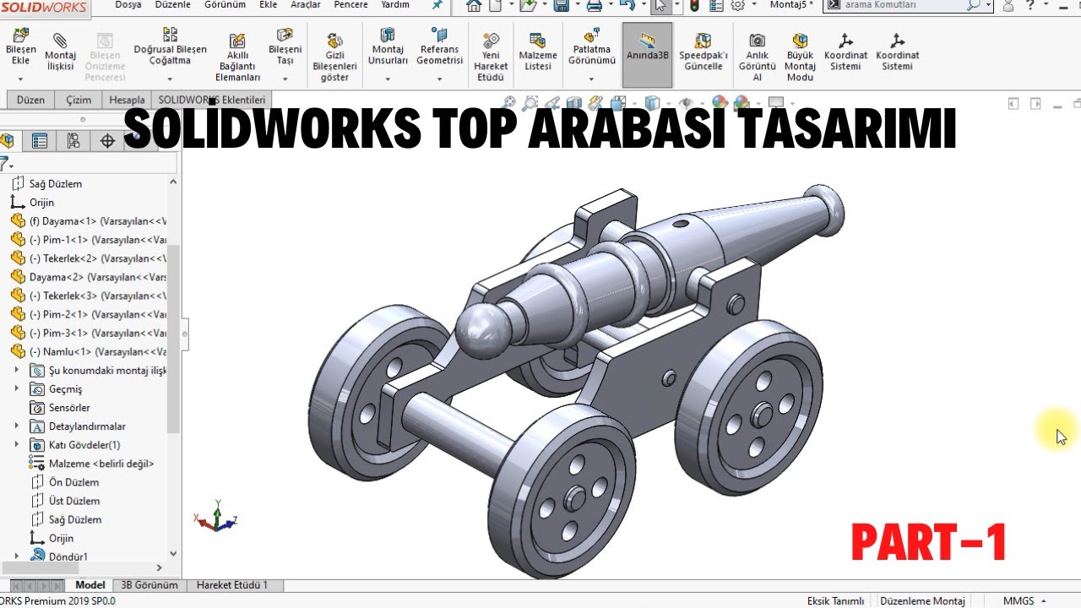The image size is (1081, 608).
Task: Expand Şu konumdaki montaj ilişkileri node
Action: pos(16,370)
